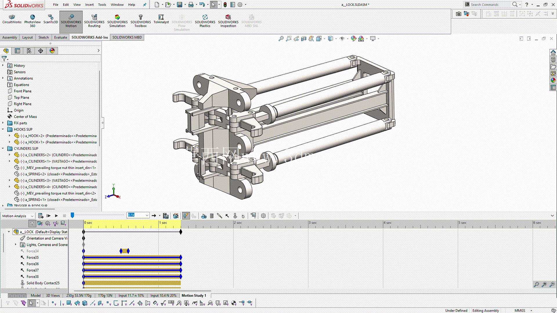Click Play from Start button
The width and height of the screenshot is (557, 313).
click(x=48, y=216)
